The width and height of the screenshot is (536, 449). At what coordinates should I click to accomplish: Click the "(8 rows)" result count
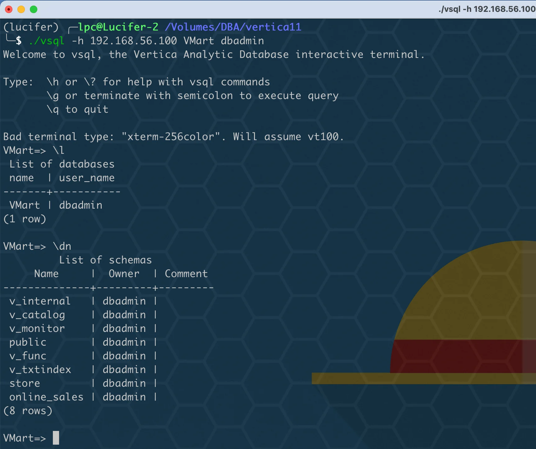(28, 411)
